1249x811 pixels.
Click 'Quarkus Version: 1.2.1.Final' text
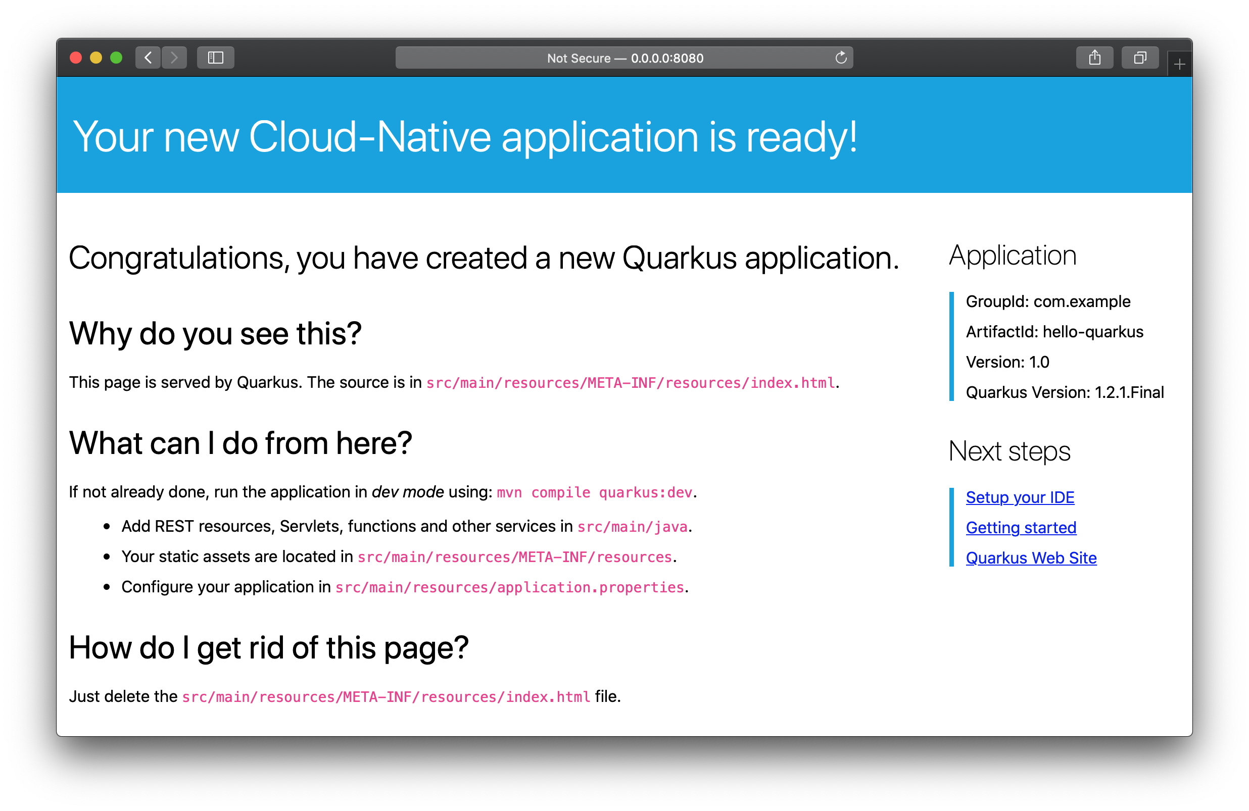coord(1065,392)
